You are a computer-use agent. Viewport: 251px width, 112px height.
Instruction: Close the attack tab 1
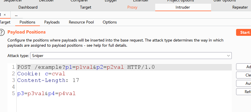coord(5,15)
